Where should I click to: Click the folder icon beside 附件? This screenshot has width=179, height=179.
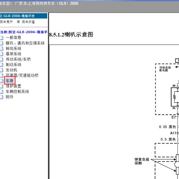pyautogui.click(x=1, y=97)
